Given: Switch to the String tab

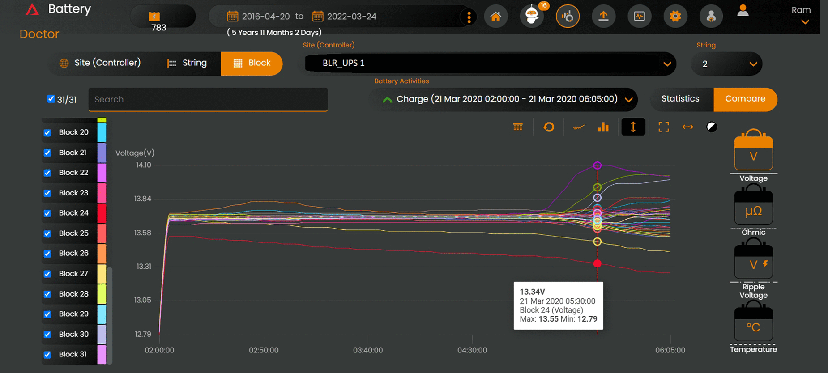Looking at the screenshot, I should pos(187,63).
